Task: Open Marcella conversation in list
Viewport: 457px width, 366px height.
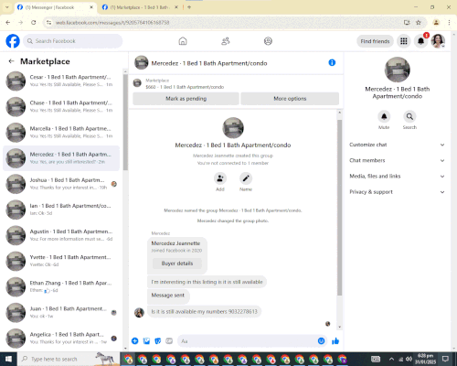Action: click(61, 133)
